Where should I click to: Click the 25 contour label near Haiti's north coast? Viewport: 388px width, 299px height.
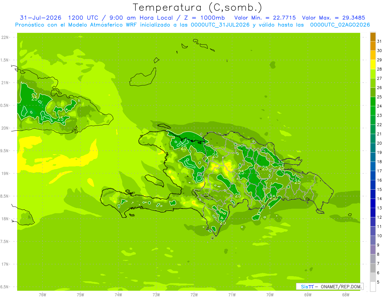(x=184, y=147)
